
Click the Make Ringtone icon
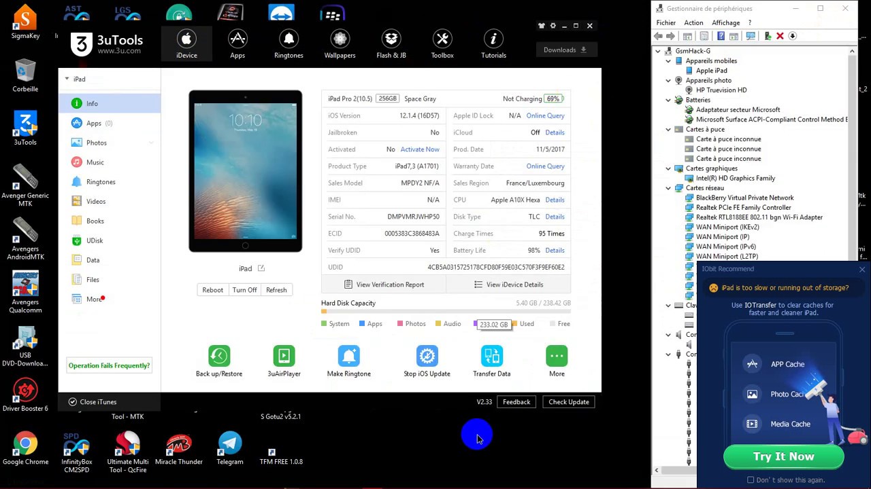(349, 356)
